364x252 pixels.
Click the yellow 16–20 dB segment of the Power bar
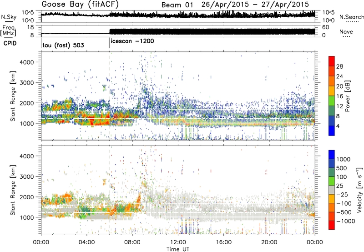point(332,91)
